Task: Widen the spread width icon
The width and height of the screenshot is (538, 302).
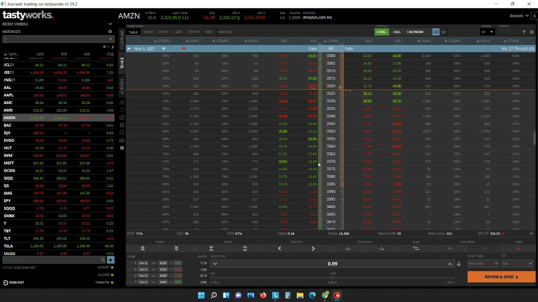Action: coord(245,249)
